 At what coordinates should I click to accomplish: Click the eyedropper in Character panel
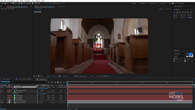tap(187, 54)
